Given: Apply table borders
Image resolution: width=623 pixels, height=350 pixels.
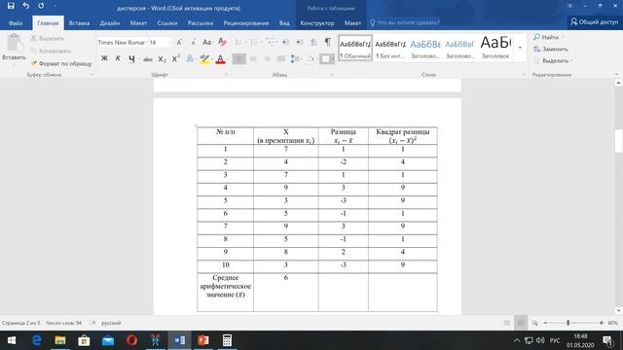Looking at the screenshot, I should (325, 59).
